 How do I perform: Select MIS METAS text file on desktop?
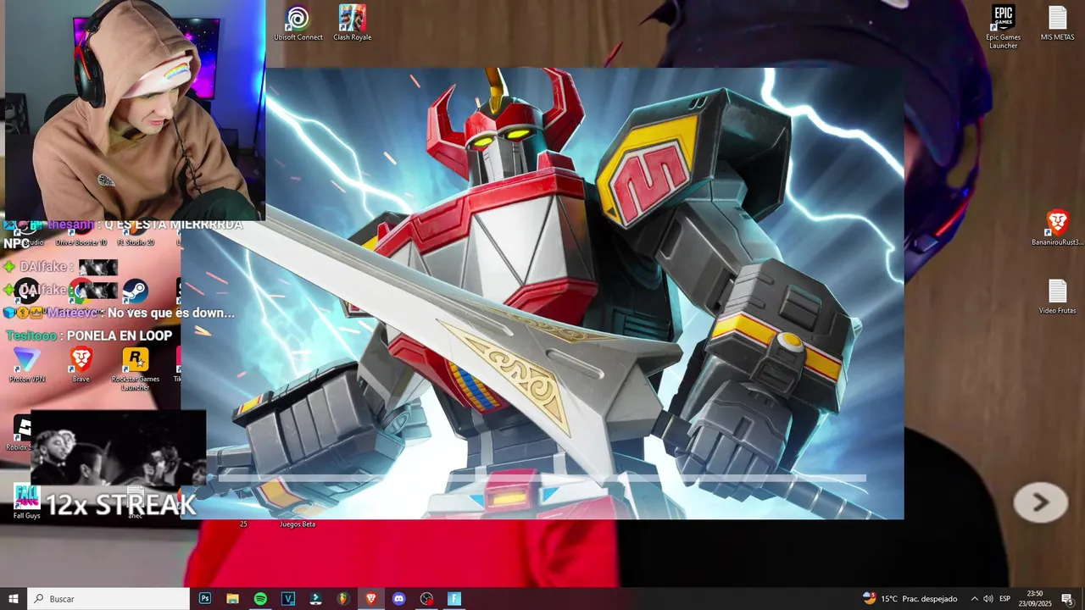click(x=1057, y=23)
